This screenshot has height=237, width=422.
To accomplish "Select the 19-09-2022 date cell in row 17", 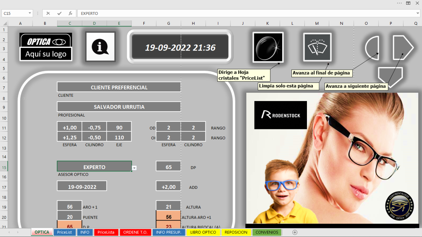I will (82, 186).
